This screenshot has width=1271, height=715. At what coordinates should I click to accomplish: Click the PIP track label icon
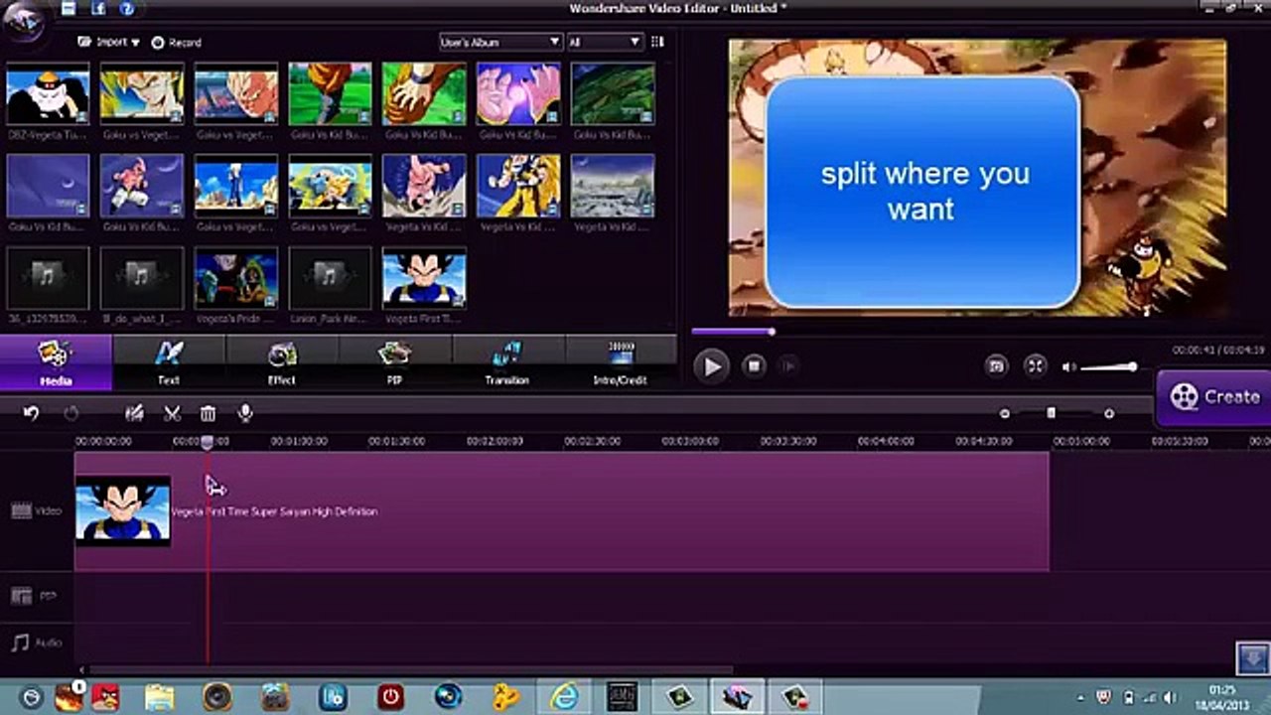tap(21, 596)
